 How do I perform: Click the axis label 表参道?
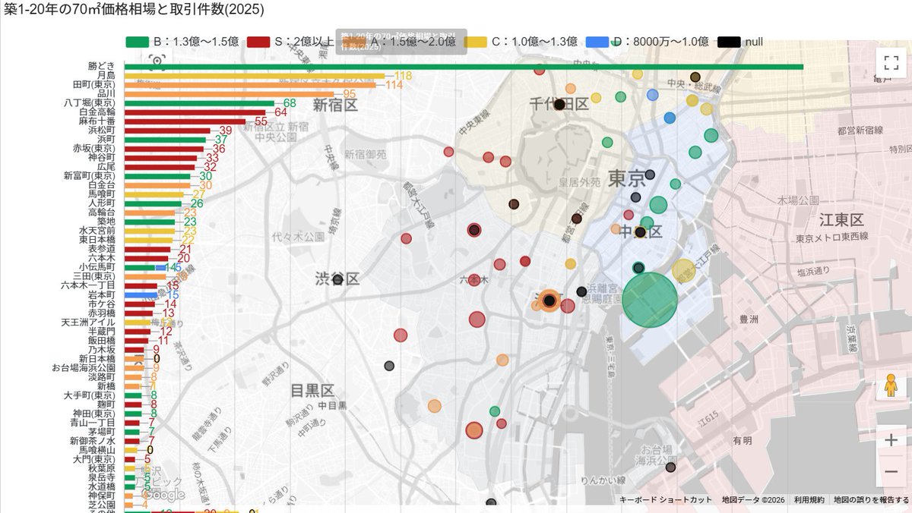[x=102, y=248]
